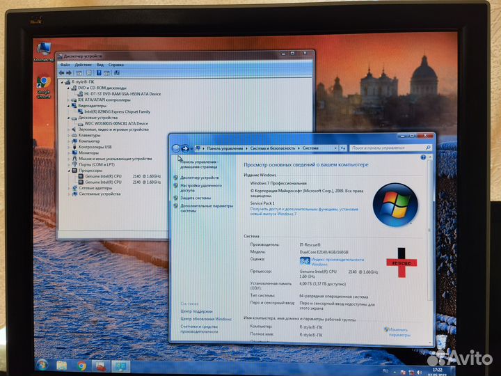Switch to System window taskbar button
Screen dimensions: 501x376
tap(121, 366)
